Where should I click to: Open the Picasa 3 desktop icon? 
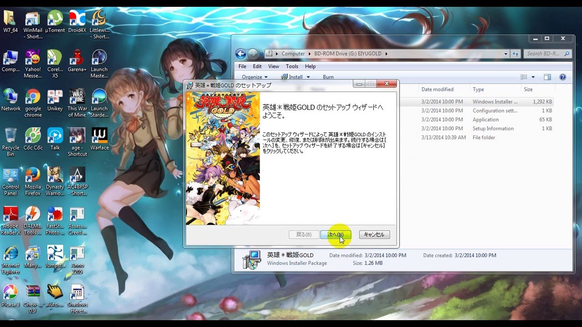[10, 296]
